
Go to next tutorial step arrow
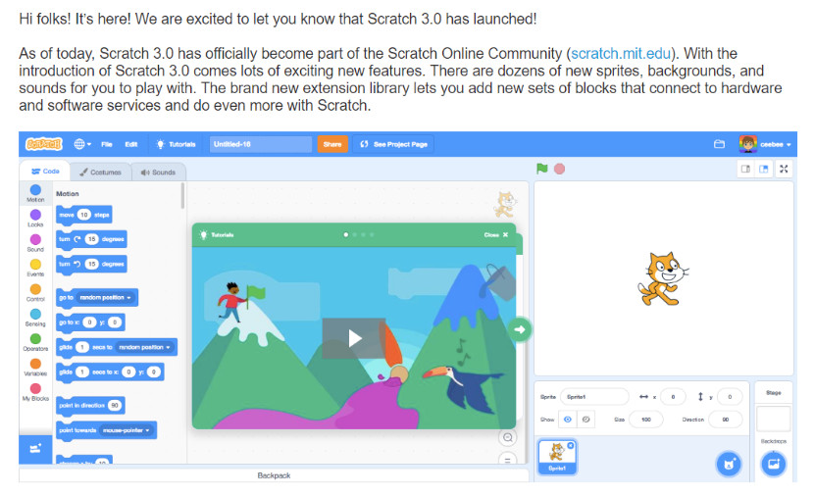(520, 329)
